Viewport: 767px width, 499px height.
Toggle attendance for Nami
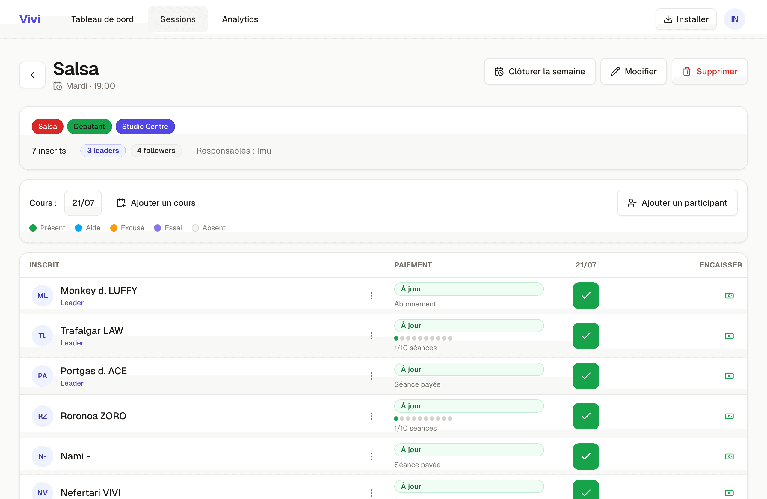point(585,456)
